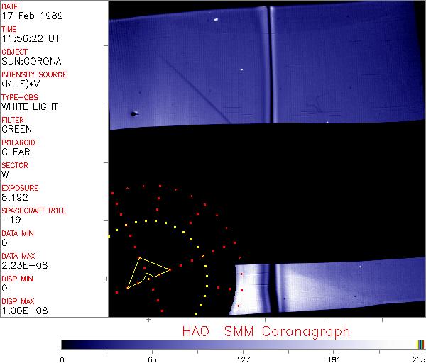Click the 191 tick label under color bar
The height and width of the screenshot is (363, 426).
[x=333, y=359]
